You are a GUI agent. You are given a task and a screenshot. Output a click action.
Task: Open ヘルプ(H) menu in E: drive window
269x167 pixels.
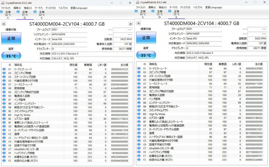tap(198, 7)
